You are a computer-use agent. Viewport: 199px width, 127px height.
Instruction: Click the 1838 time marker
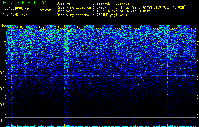tap(155, 27)
